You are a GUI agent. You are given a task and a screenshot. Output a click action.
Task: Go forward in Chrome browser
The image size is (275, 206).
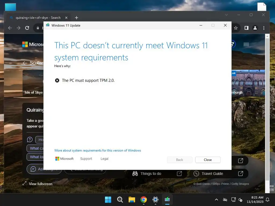[19, 28]
